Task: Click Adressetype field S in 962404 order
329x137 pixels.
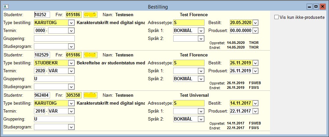Action: coord(189,103)
